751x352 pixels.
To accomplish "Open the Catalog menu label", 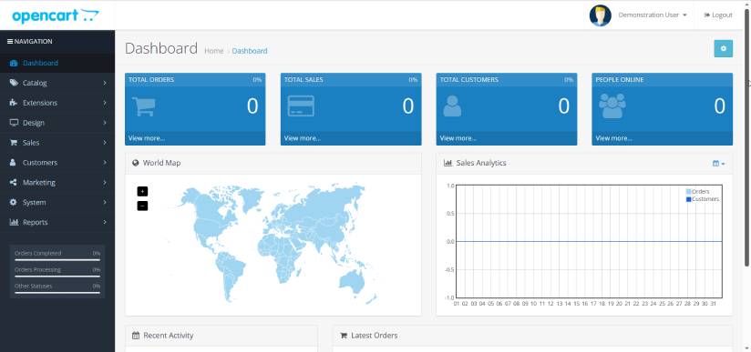I will click(x=35, y=83).
